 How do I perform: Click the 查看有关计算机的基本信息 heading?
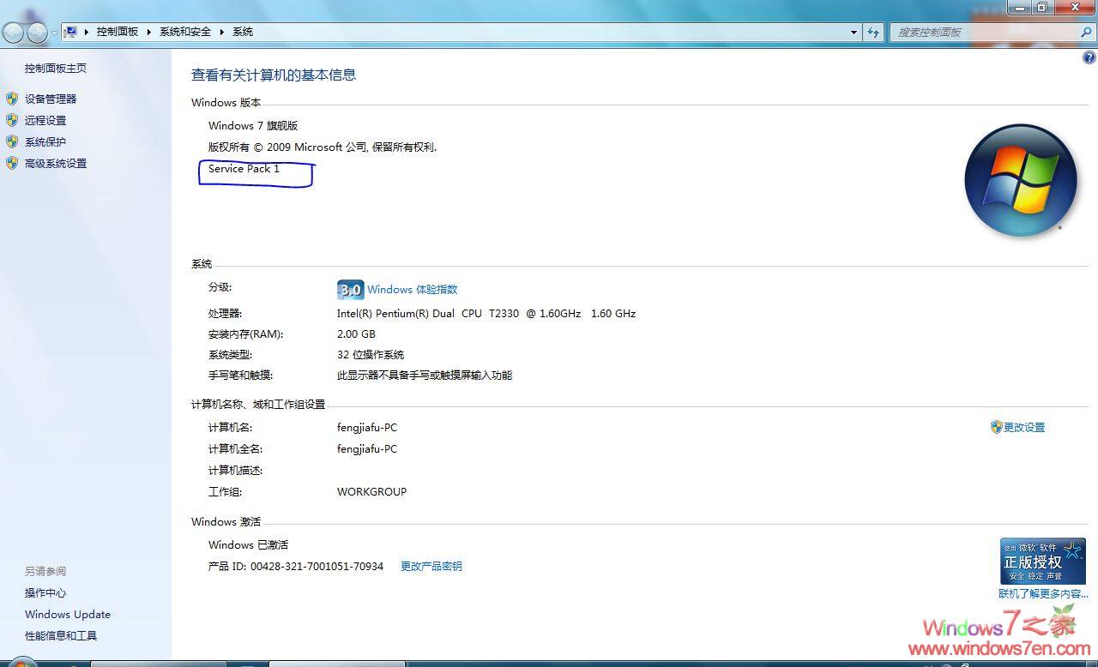click(274, 75)
